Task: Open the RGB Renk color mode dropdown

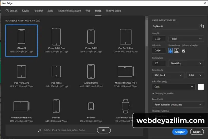Action: (x=168, y=75)
